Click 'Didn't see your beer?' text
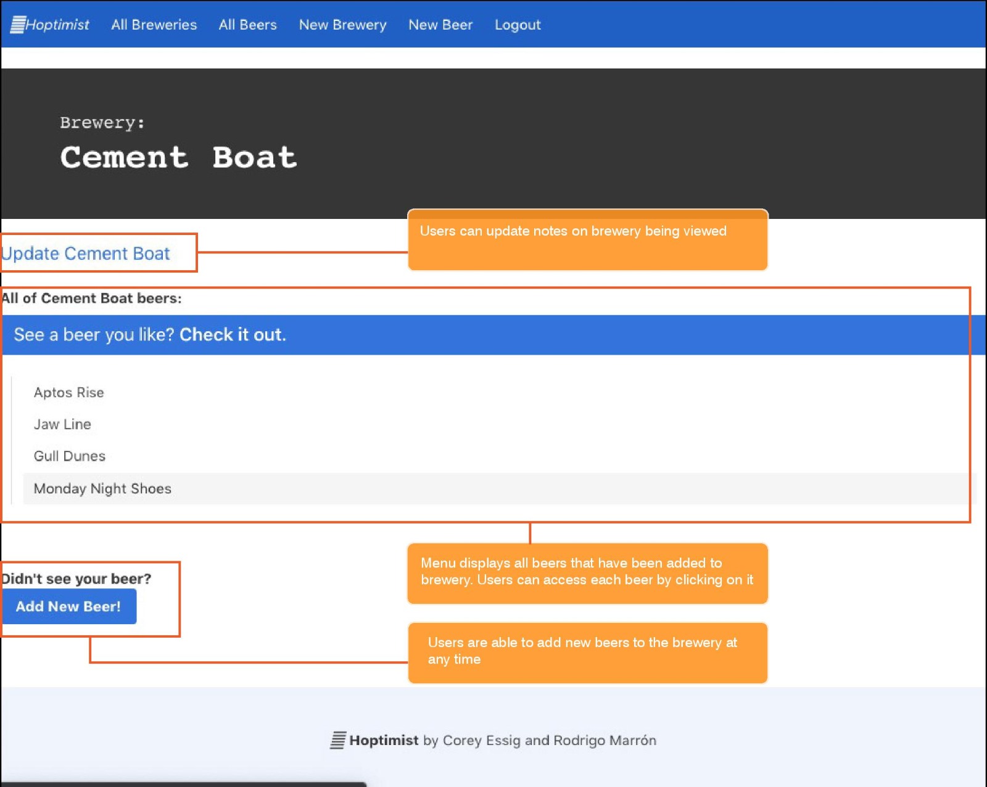Screen dimensions: 987x787 point(76,579)
